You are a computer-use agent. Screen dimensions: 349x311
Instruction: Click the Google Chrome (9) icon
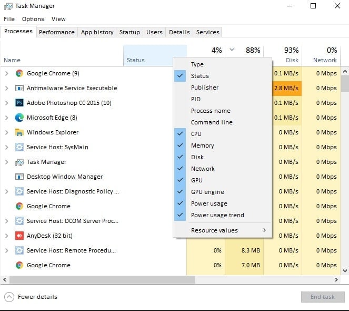pos(19,73)
